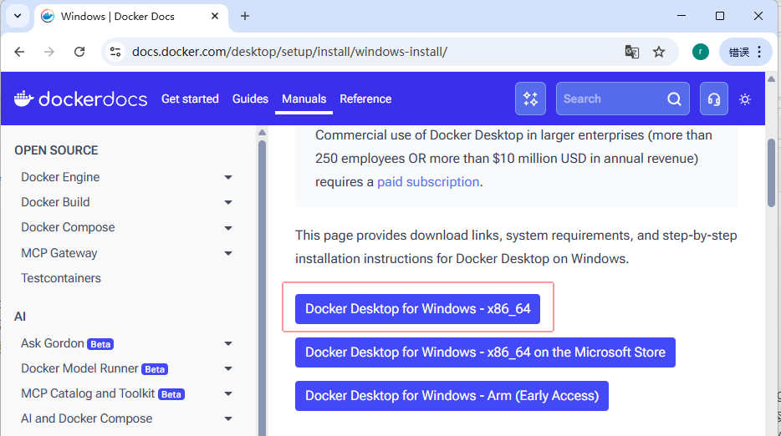Click the sidebar scrollbar thumb
This screenshot has width=781, height=436.
point(262,287)
